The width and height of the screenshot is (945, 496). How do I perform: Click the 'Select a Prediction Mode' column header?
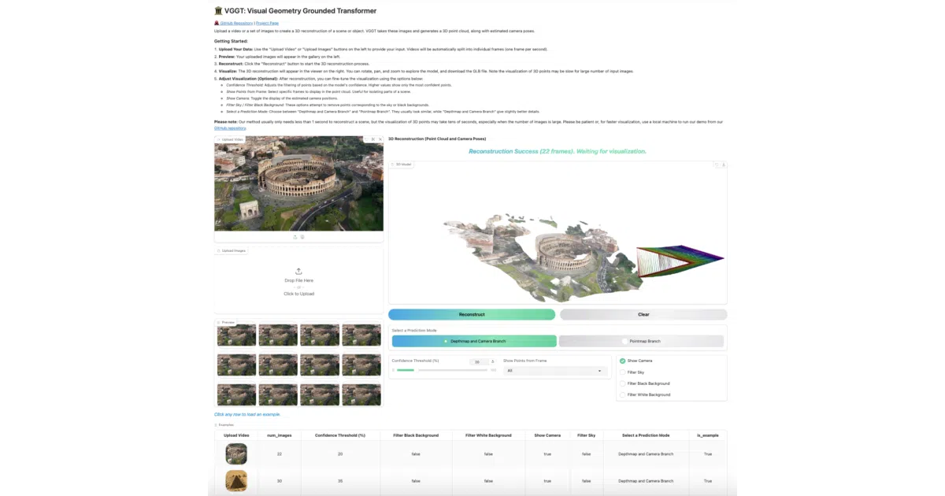(646, 435)
